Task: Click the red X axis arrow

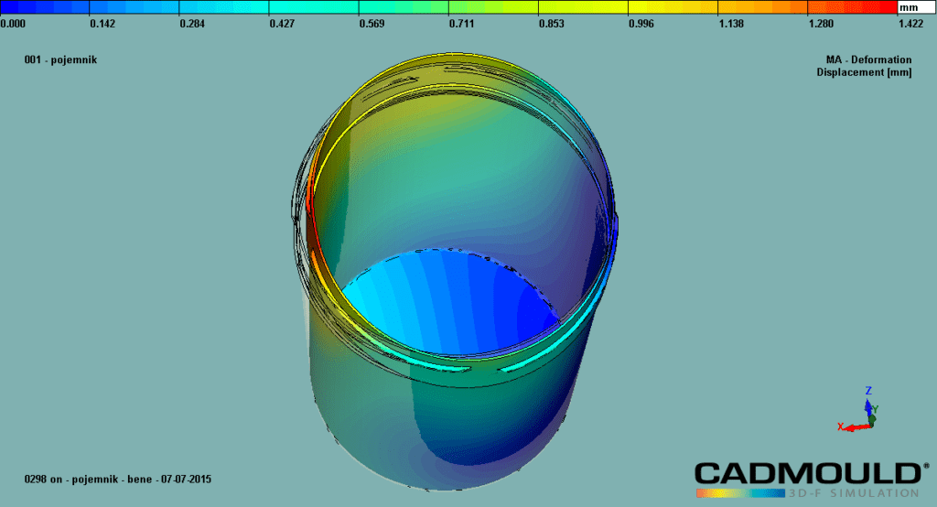Action: coord(853,426)
